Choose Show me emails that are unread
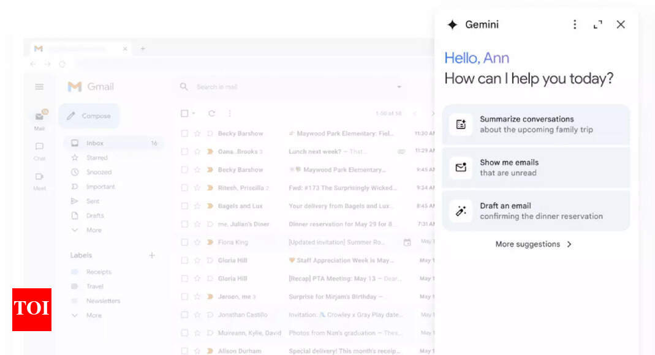 coord(536,168)
